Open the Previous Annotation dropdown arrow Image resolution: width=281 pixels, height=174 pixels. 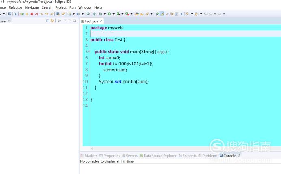[x=201, y=14]
